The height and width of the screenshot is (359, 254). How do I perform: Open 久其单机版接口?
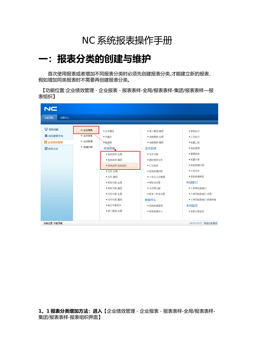[198, 188]
